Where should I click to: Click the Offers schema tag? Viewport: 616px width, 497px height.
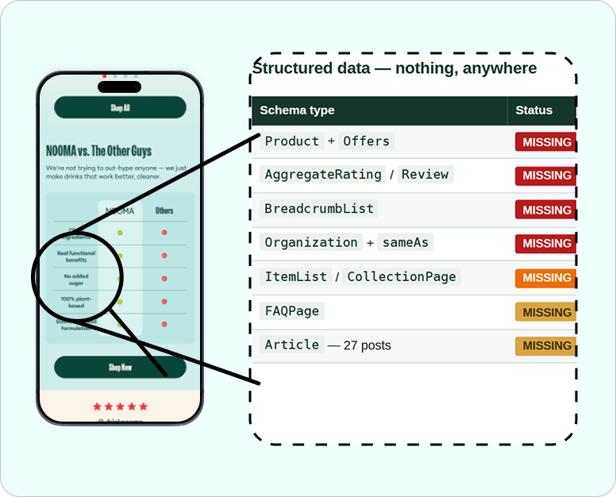click(366, 141)
